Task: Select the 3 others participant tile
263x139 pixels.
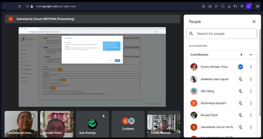Action: (128, 124)
